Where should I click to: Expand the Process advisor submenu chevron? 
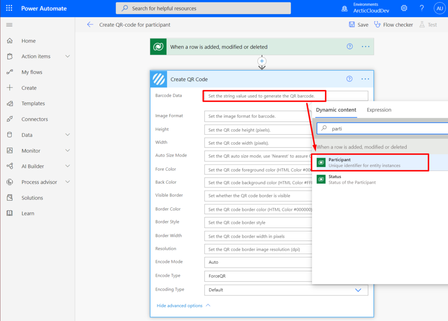(68, 182)
